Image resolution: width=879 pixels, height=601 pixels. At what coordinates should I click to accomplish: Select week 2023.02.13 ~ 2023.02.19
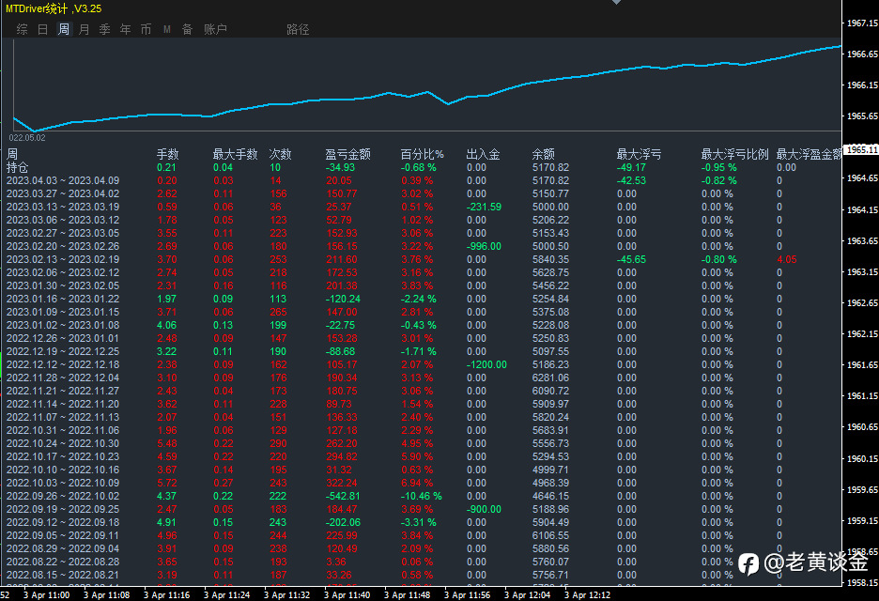click(x=63, y=259)
